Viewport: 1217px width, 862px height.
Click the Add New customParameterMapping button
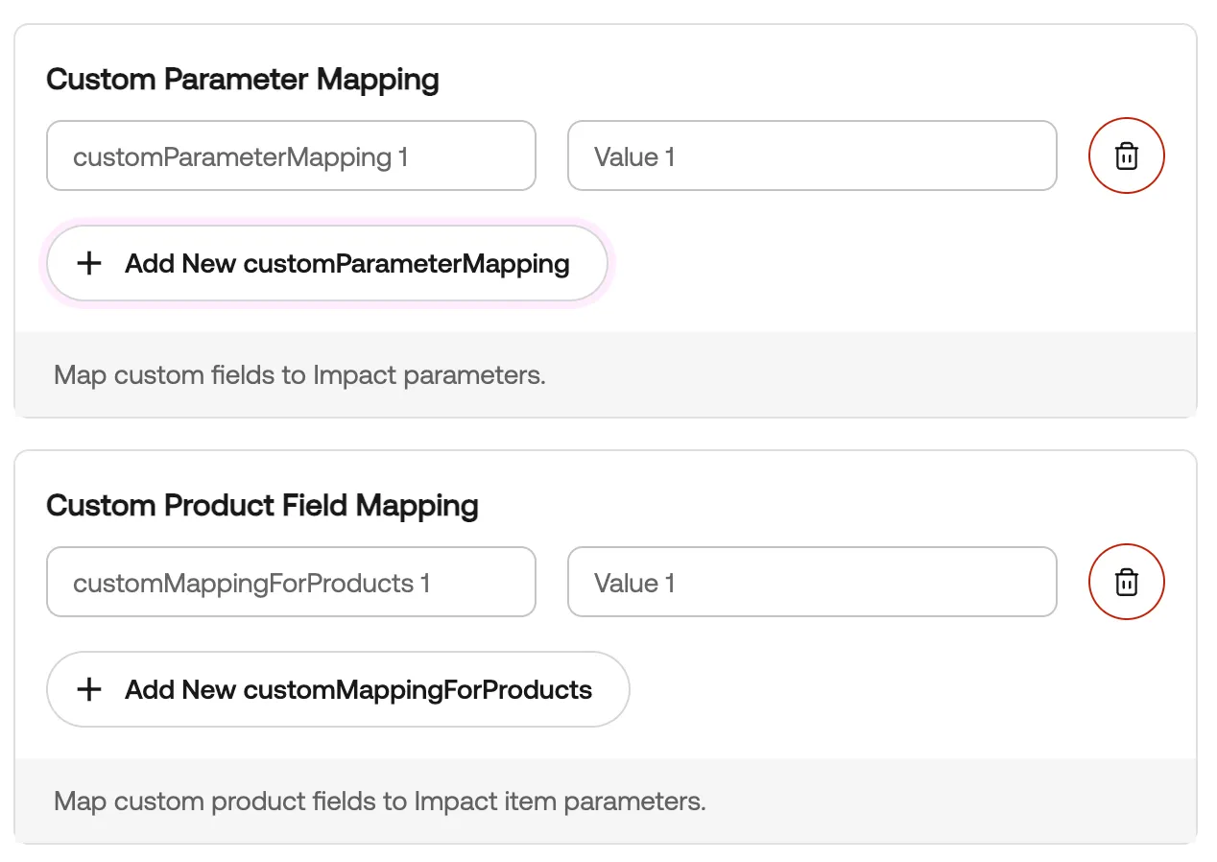(327, 263)
